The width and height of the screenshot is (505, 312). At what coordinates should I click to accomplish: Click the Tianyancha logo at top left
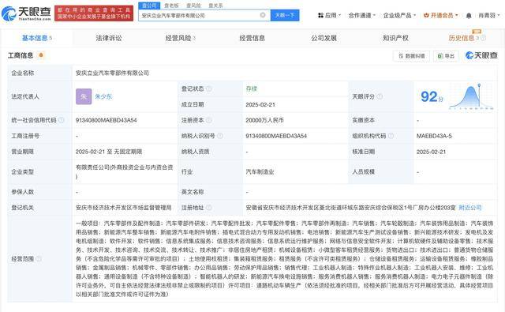pyautogui.click(x=26, y=13)
